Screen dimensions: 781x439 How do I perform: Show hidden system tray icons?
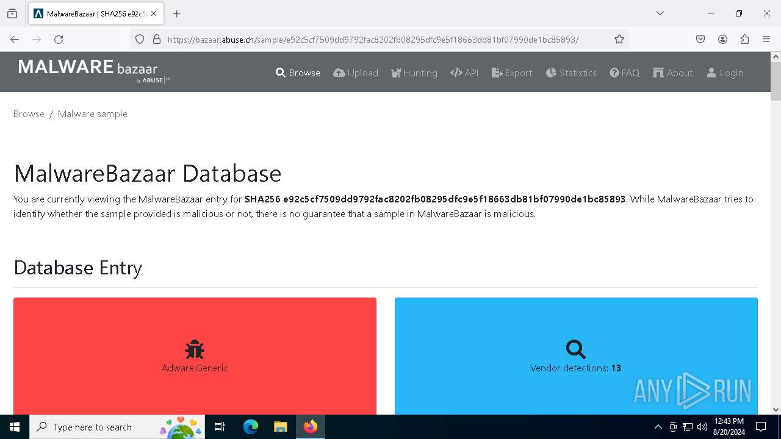tap(658, 427)
